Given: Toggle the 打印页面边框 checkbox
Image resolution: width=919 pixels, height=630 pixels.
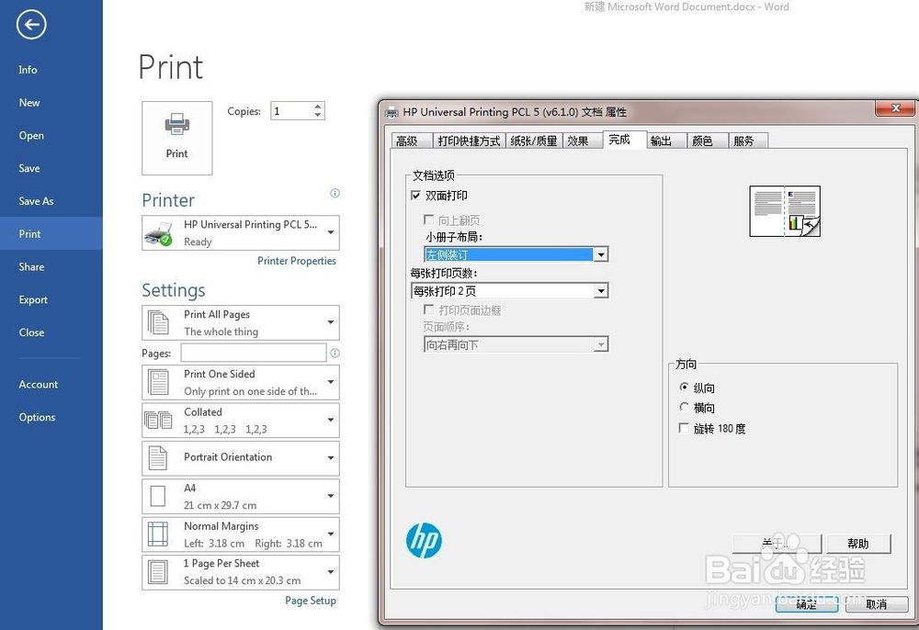Looking at the screenshot, I should [x=428, y=309].
